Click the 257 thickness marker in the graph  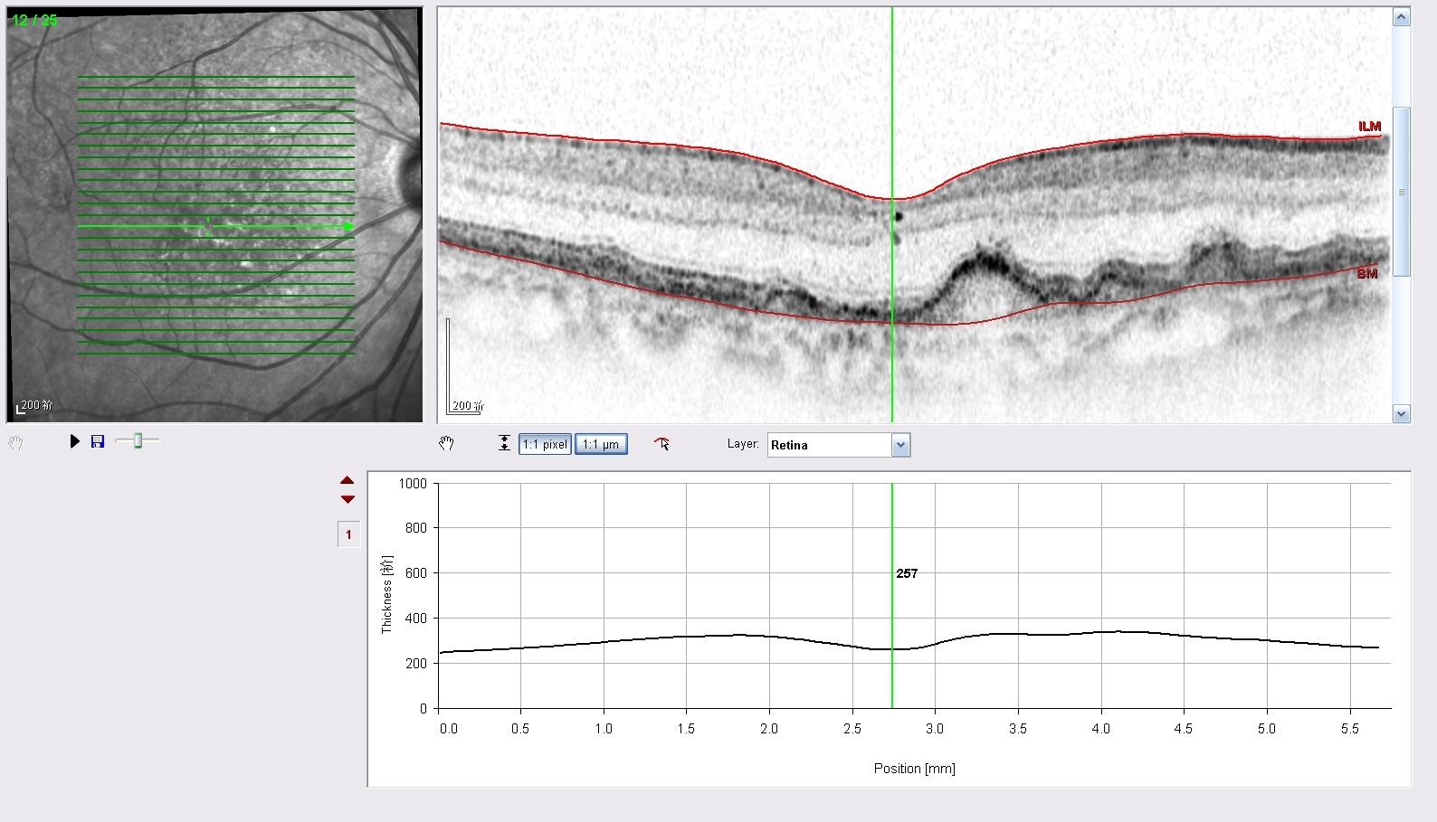click(907, 573)
